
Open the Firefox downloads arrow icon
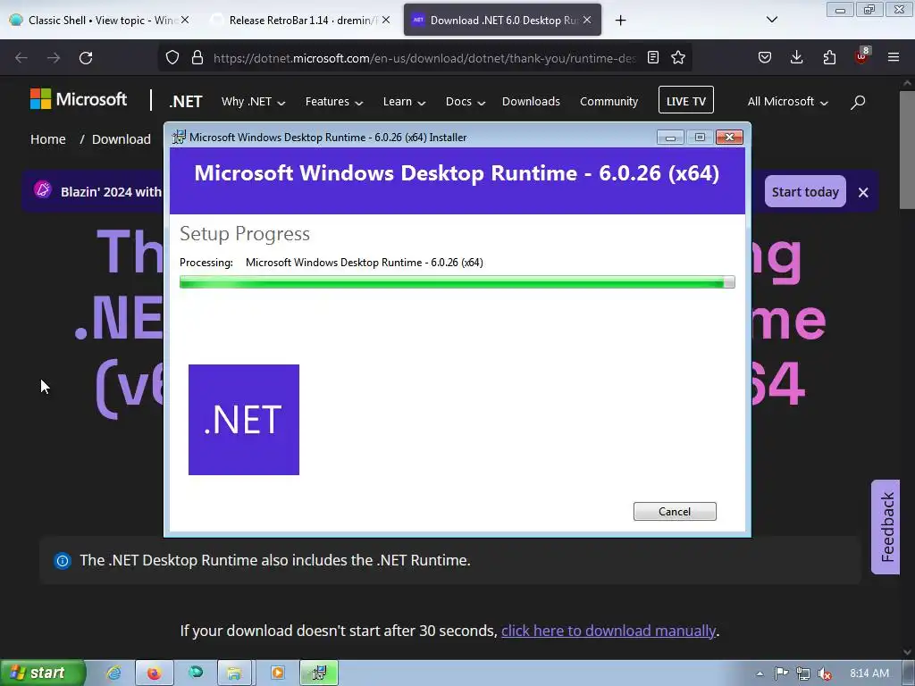point(796,57)
